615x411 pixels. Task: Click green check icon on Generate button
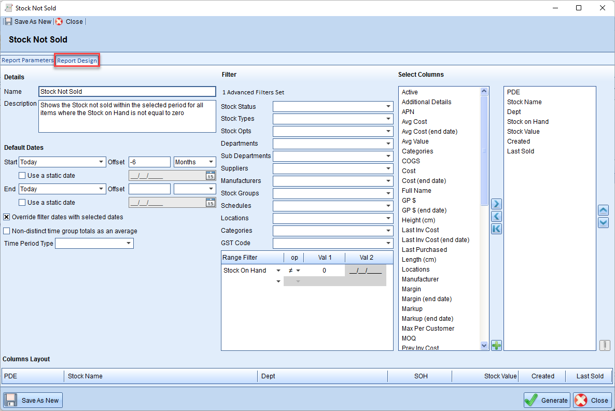[532, 400]
